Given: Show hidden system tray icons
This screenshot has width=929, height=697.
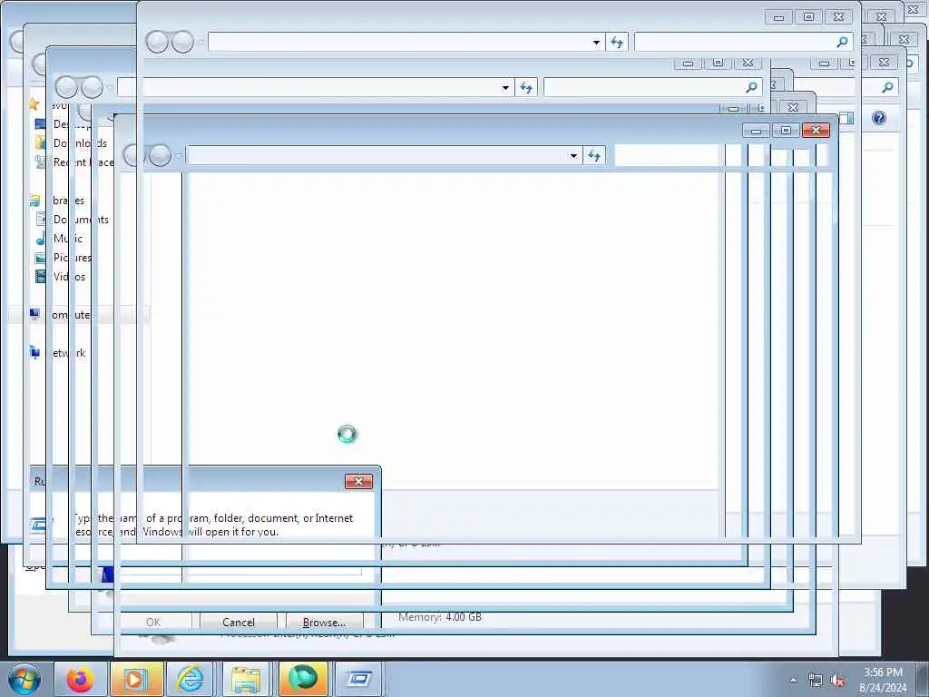Looking at the screenshot, I should click(x=793, y=680).
